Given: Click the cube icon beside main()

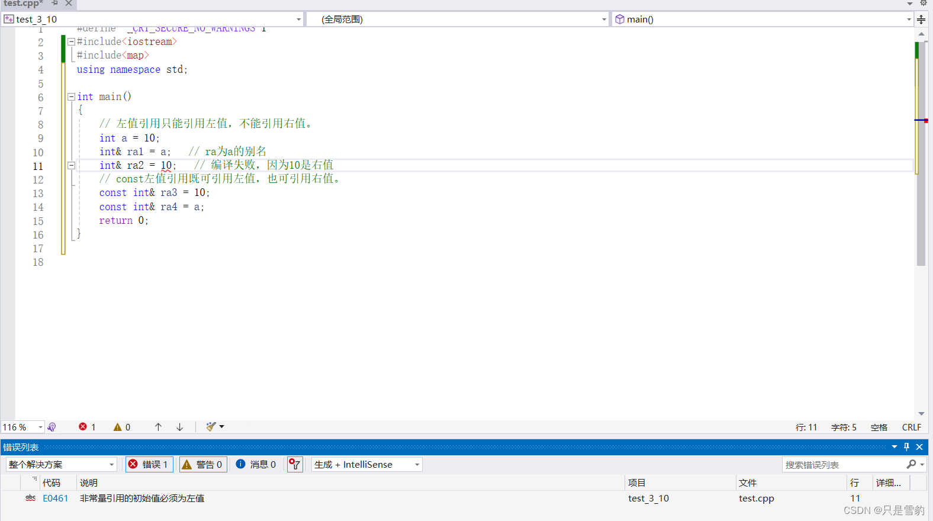Looking at the screenshot, I should coord(620,20).
